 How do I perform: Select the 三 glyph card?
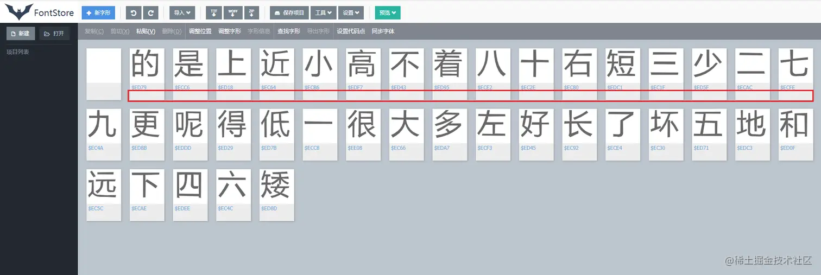666,74
